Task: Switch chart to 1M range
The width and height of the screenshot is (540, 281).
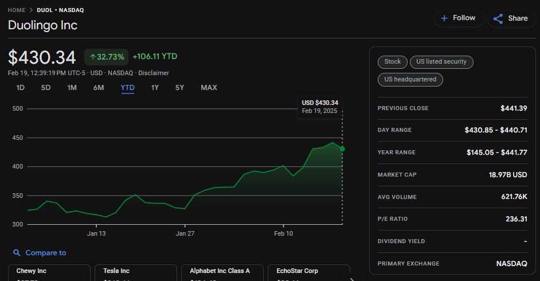Action: tap(72, 88)
